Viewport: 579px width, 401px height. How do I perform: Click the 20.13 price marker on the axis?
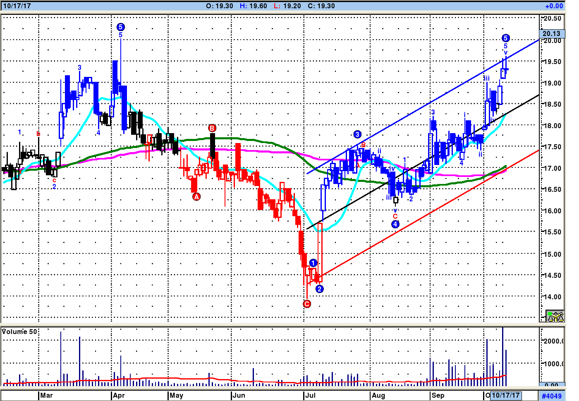coord(552,33)
